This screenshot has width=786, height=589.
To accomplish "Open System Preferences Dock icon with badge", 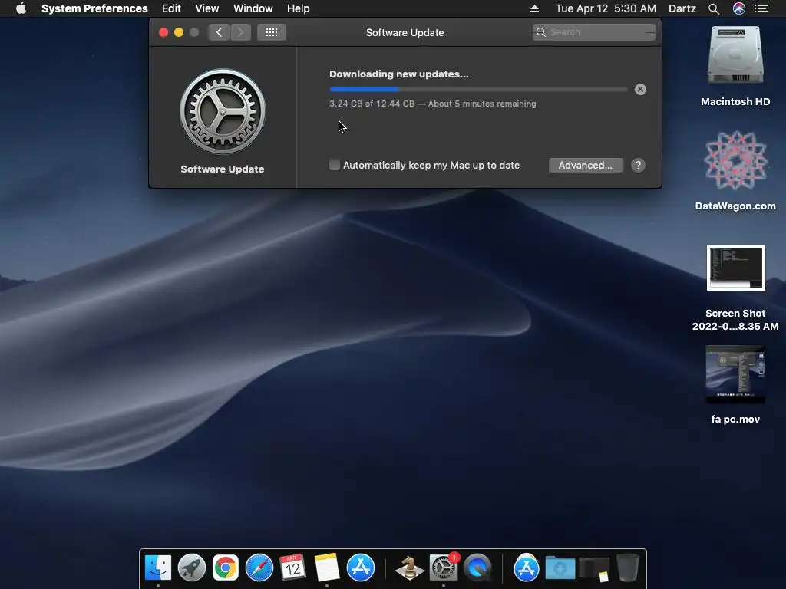I will point(444,567).
